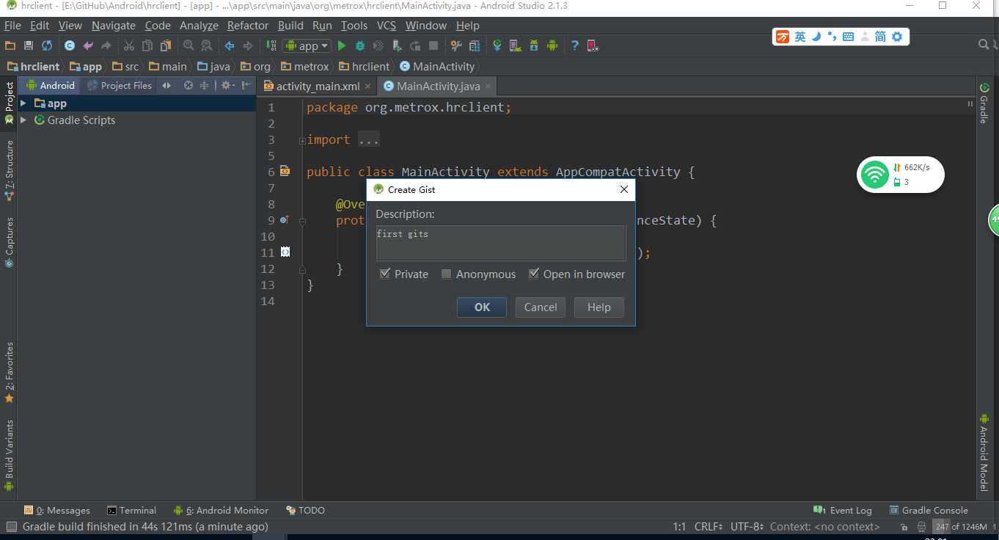Open Gradle panel on right edge

(x=984, y=103)
